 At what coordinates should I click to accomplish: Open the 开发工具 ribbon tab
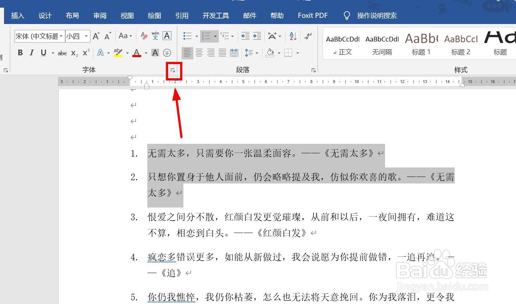[x=215, y=15]
